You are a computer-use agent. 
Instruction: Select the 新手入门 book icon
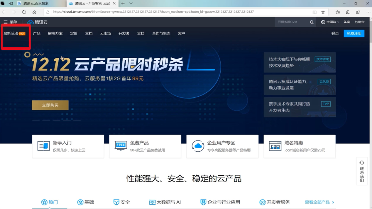click(43, 146)
